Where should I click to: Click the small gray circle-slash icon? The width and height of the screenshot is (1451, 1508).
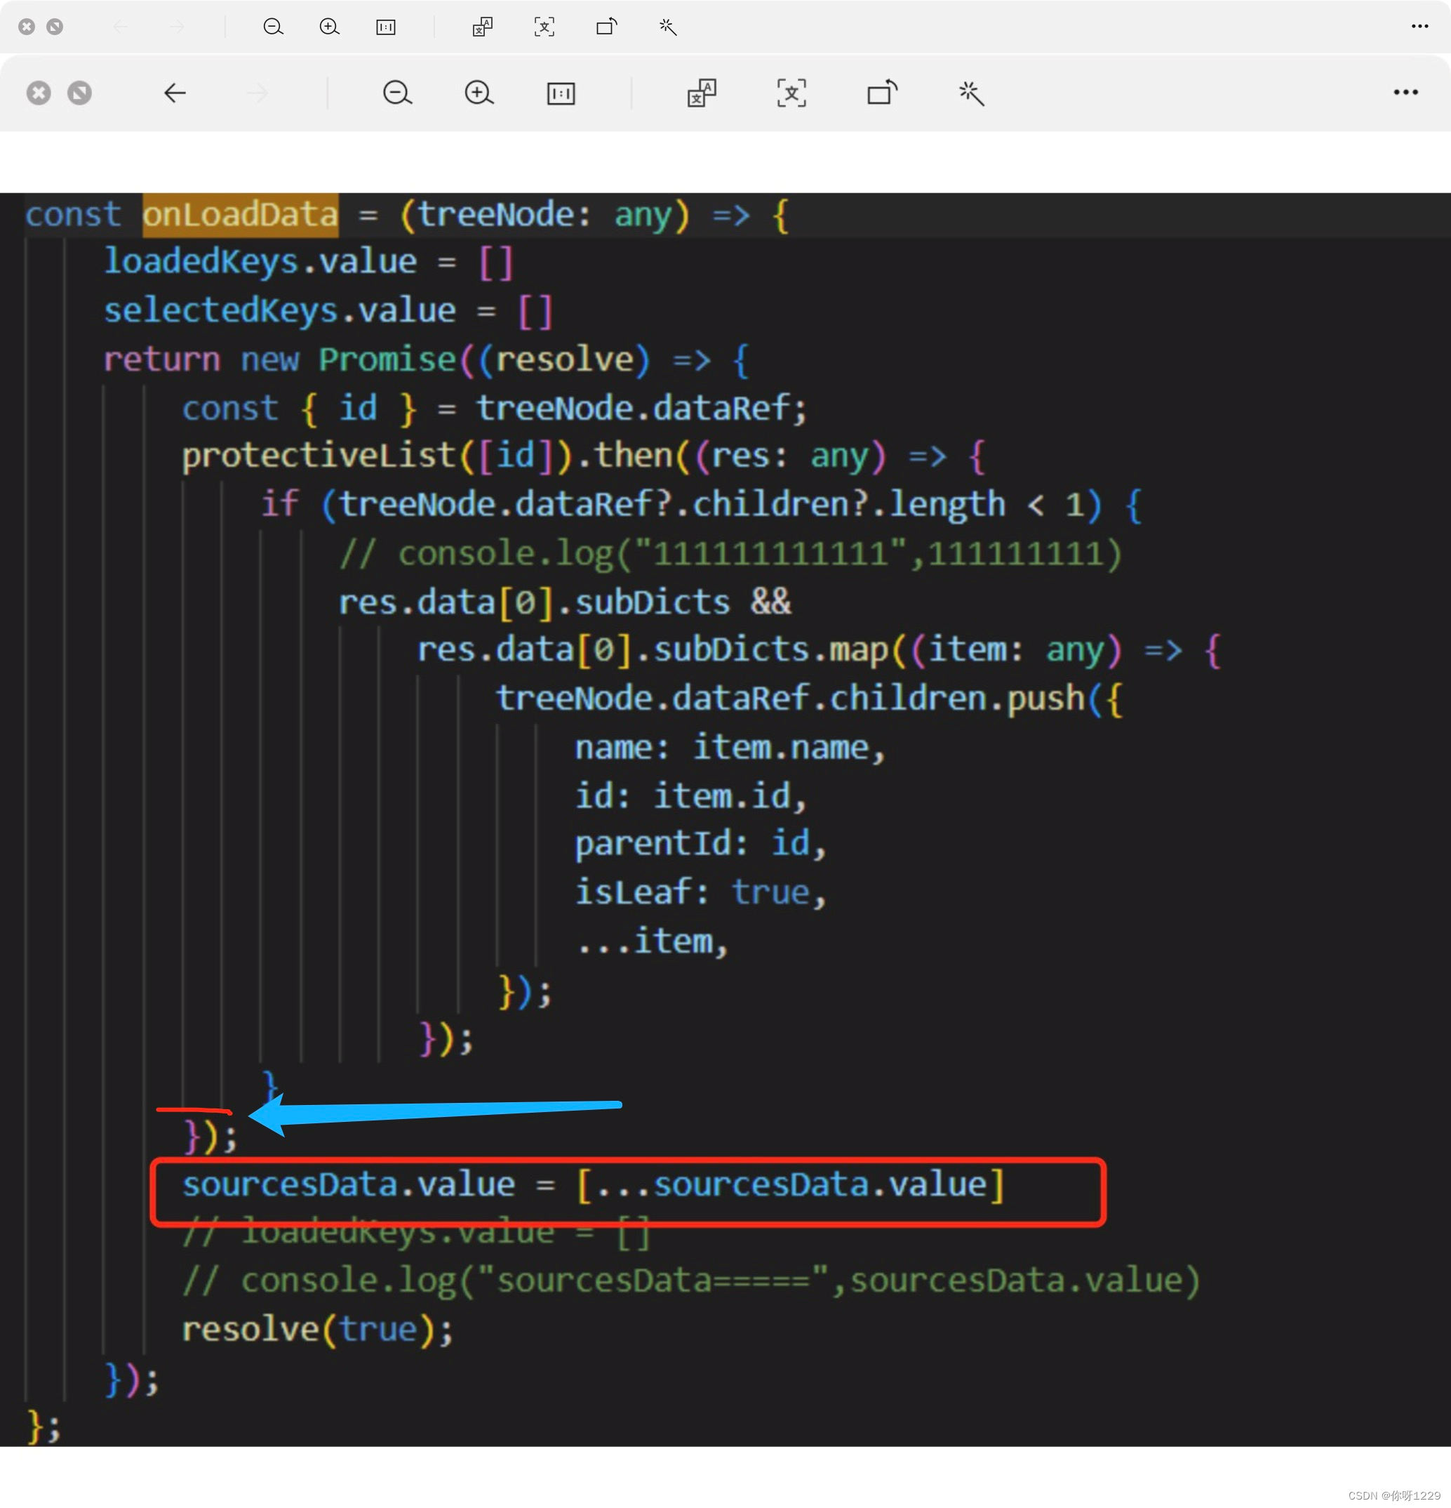click(55, 27)
